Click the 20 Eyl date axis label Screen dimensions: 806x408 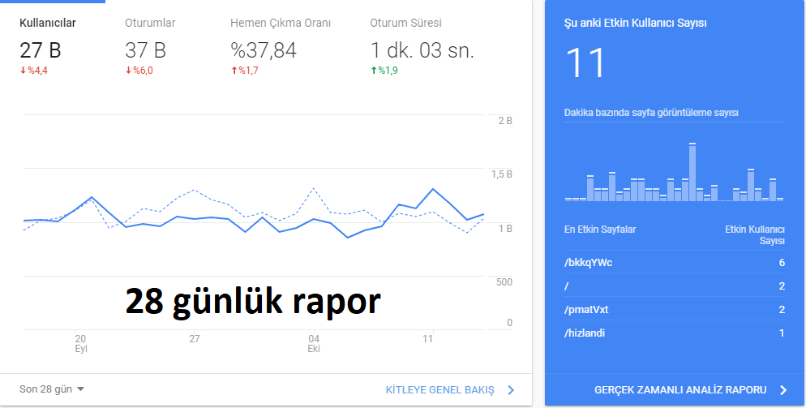[81, 343]
